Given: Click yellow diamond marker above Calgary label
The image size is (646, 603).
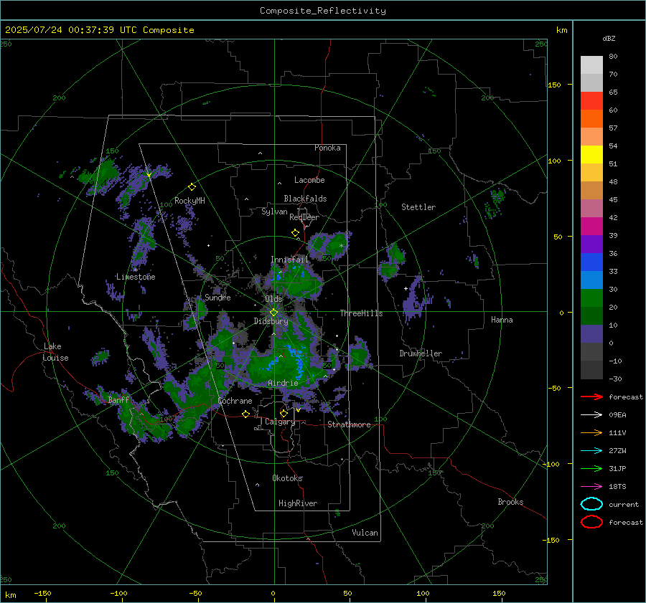Looking at the screenshot, I should [x=284, y=413].
